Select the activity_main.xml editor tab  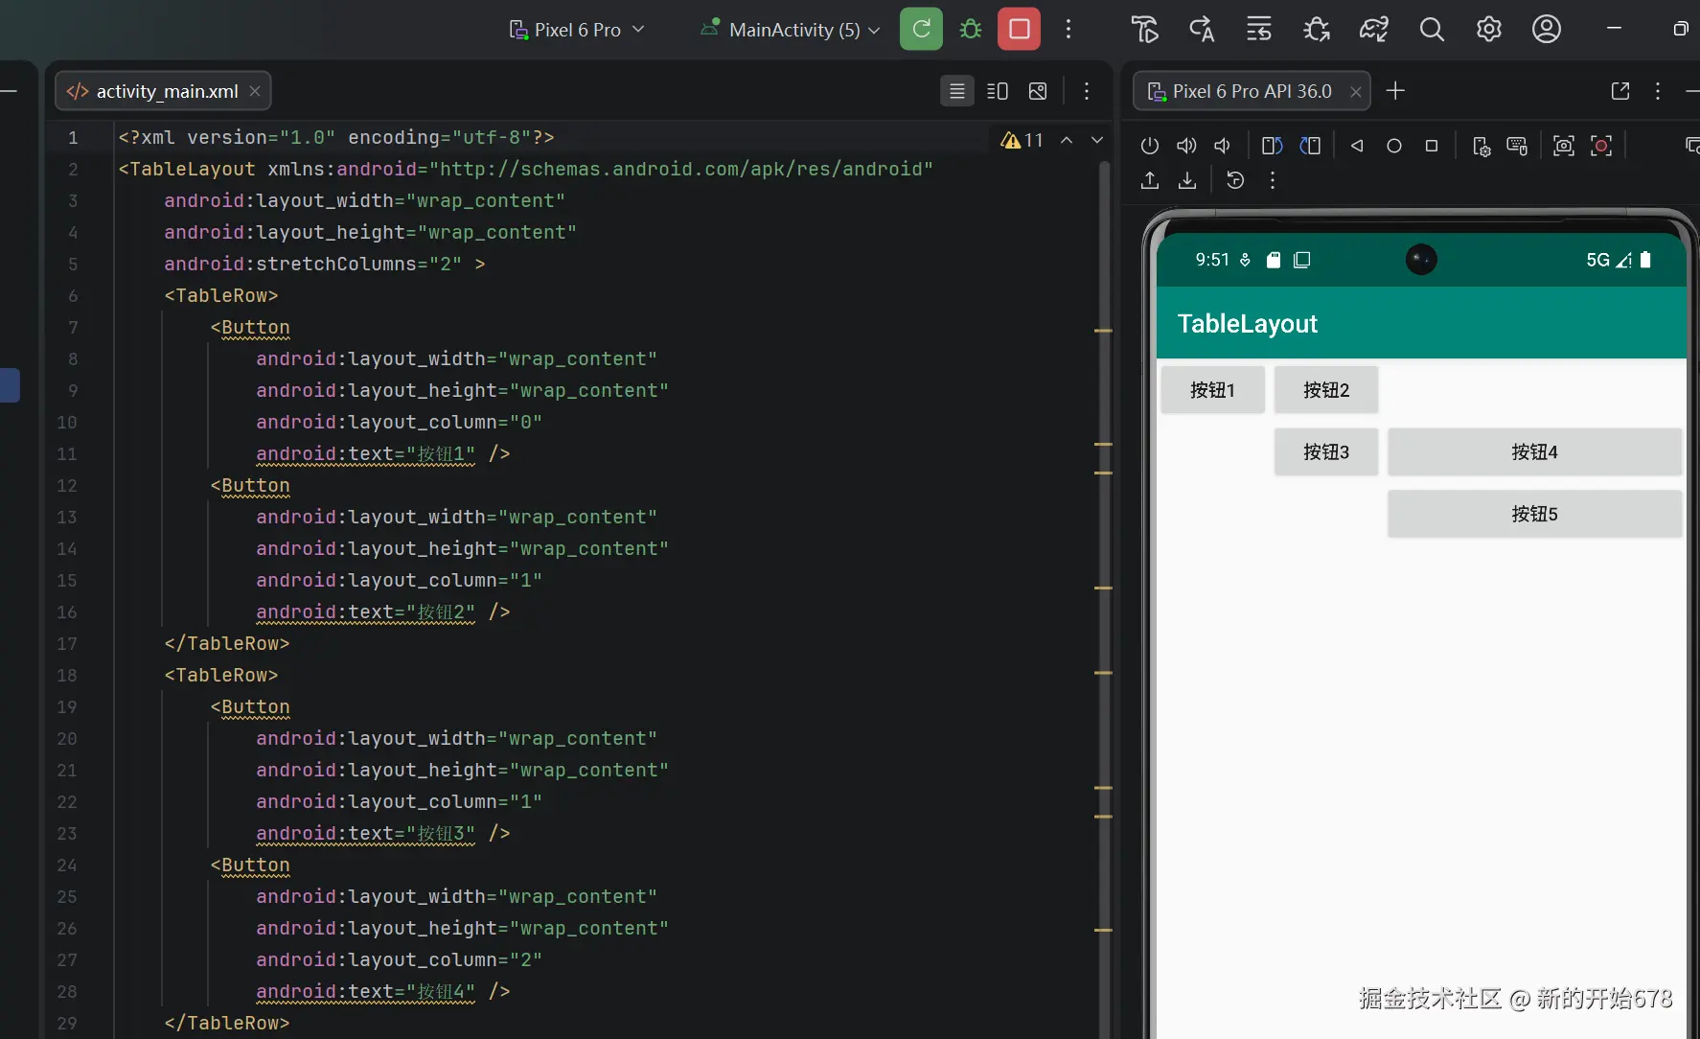coord(166,91)
